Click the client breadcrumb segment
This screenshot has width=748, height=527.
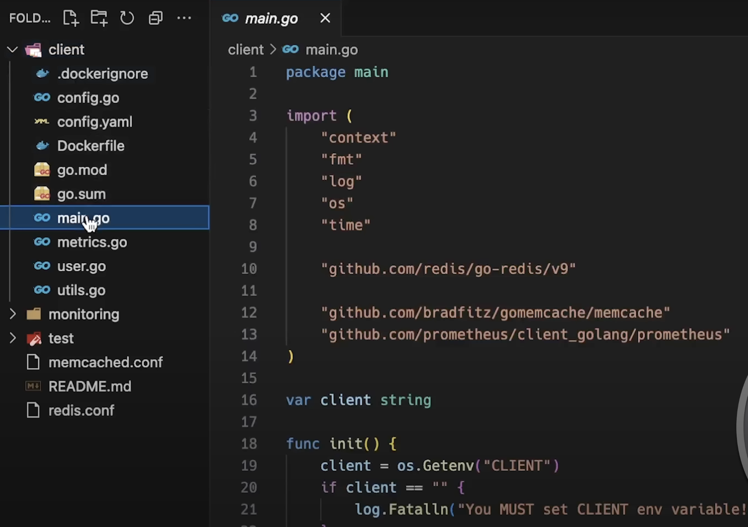(246, 49)
